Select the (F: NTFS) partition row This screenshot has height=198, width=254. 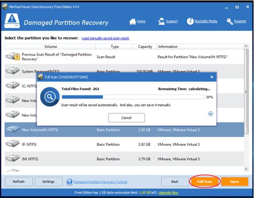point(124,144)
